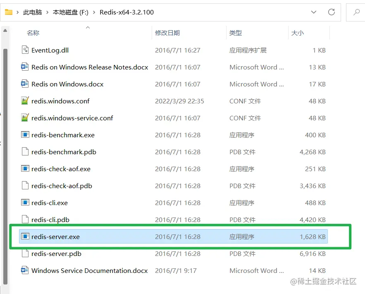Sort files by 类型 column header

point(236,33)
